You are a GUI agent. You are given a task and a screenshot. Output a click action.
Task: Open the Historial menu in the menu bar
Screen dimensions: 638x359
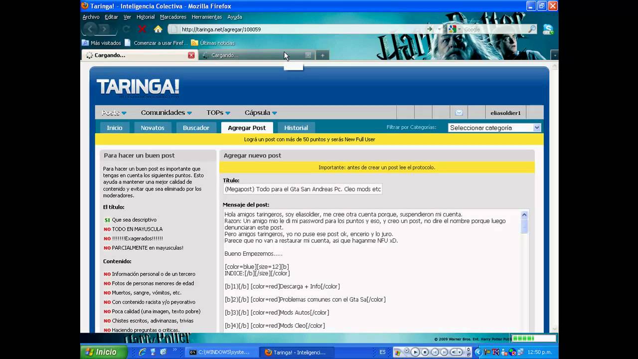click(x=146, y=17)
